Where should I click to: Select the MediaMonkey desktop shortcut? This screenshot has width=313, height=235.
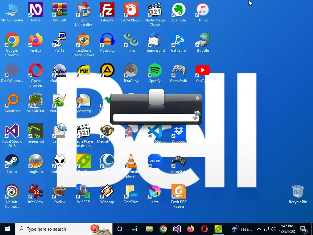coord(107,133)
